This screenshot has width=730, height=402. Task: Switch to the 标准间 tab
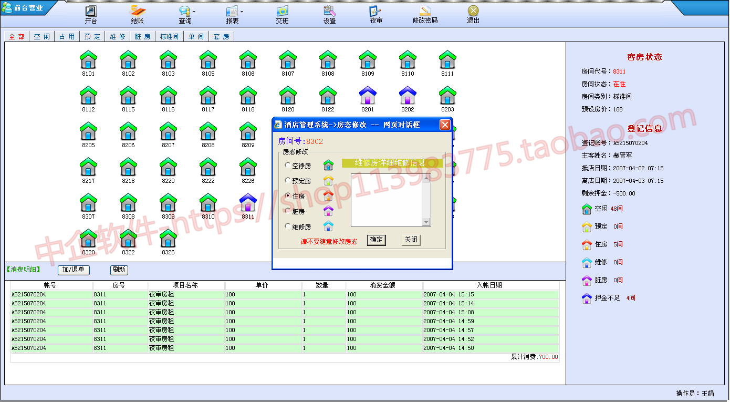click(x=169, y=36)
